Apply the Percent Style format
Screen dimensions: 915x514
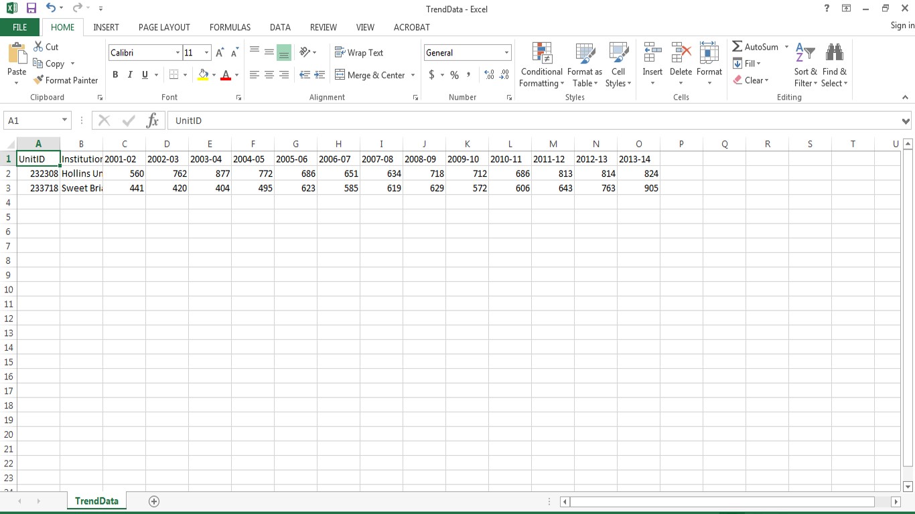pyautogui.click(x=454, y=75)
